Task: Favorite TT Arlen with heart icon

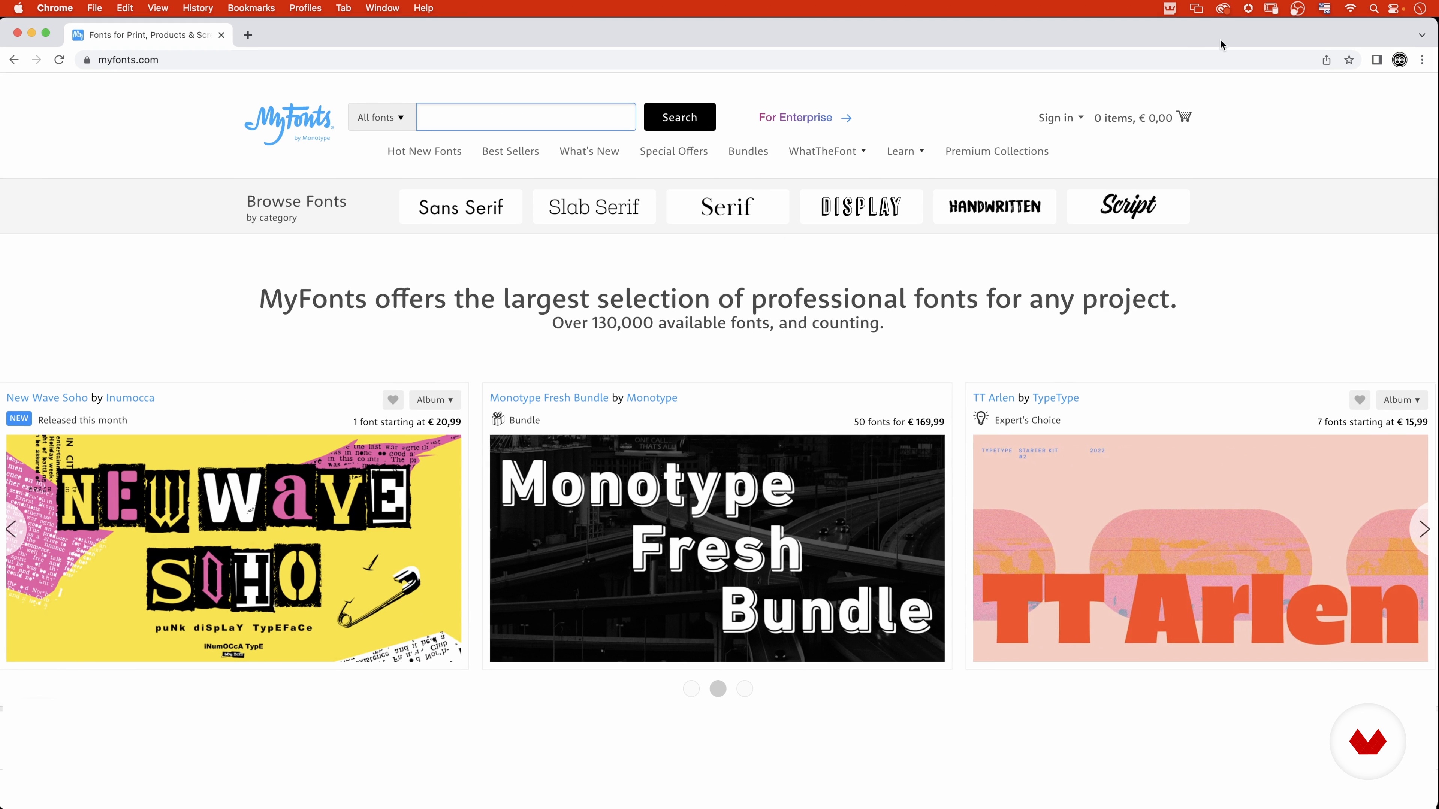Action: [1360, 400]
